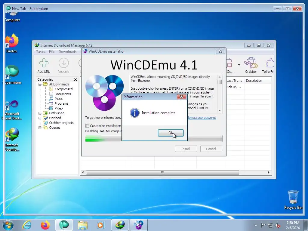Click scroll-up arrow of WinCDEmu description box
This screenshot has height=231, width=308.
[x=219, y=77]
